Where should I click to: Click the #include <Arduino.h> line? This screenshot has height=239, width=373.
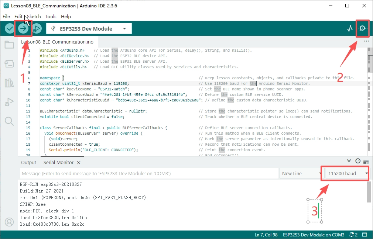pos(146,51)
